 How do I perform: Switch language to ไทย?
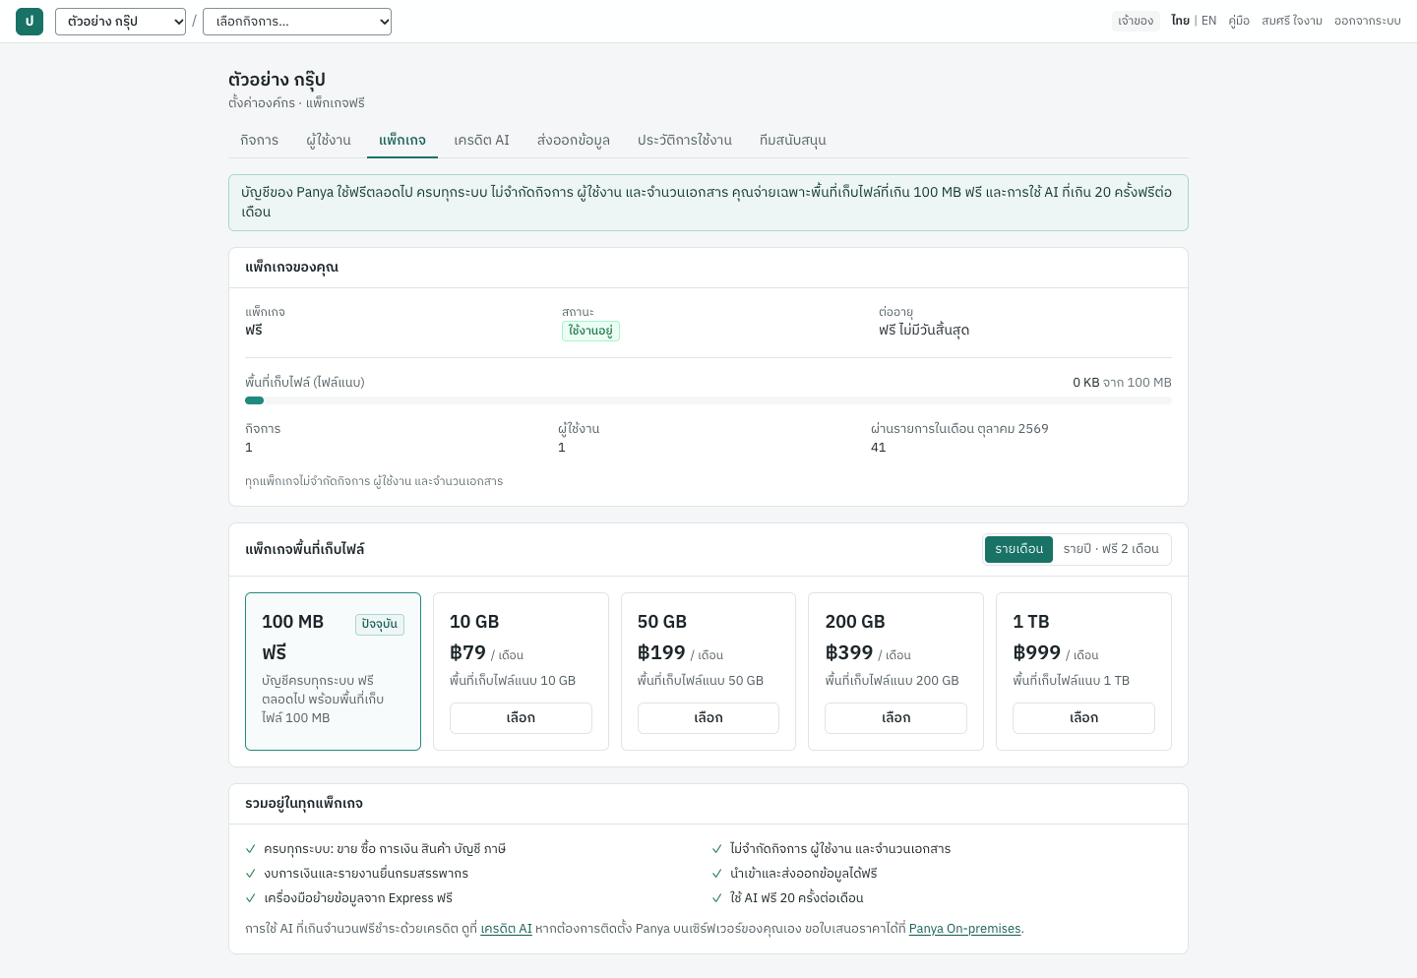tap(1180, 21)
